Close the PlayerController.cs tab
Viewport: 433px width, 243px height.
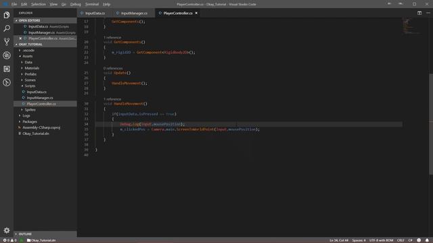(x=196, y=13)
